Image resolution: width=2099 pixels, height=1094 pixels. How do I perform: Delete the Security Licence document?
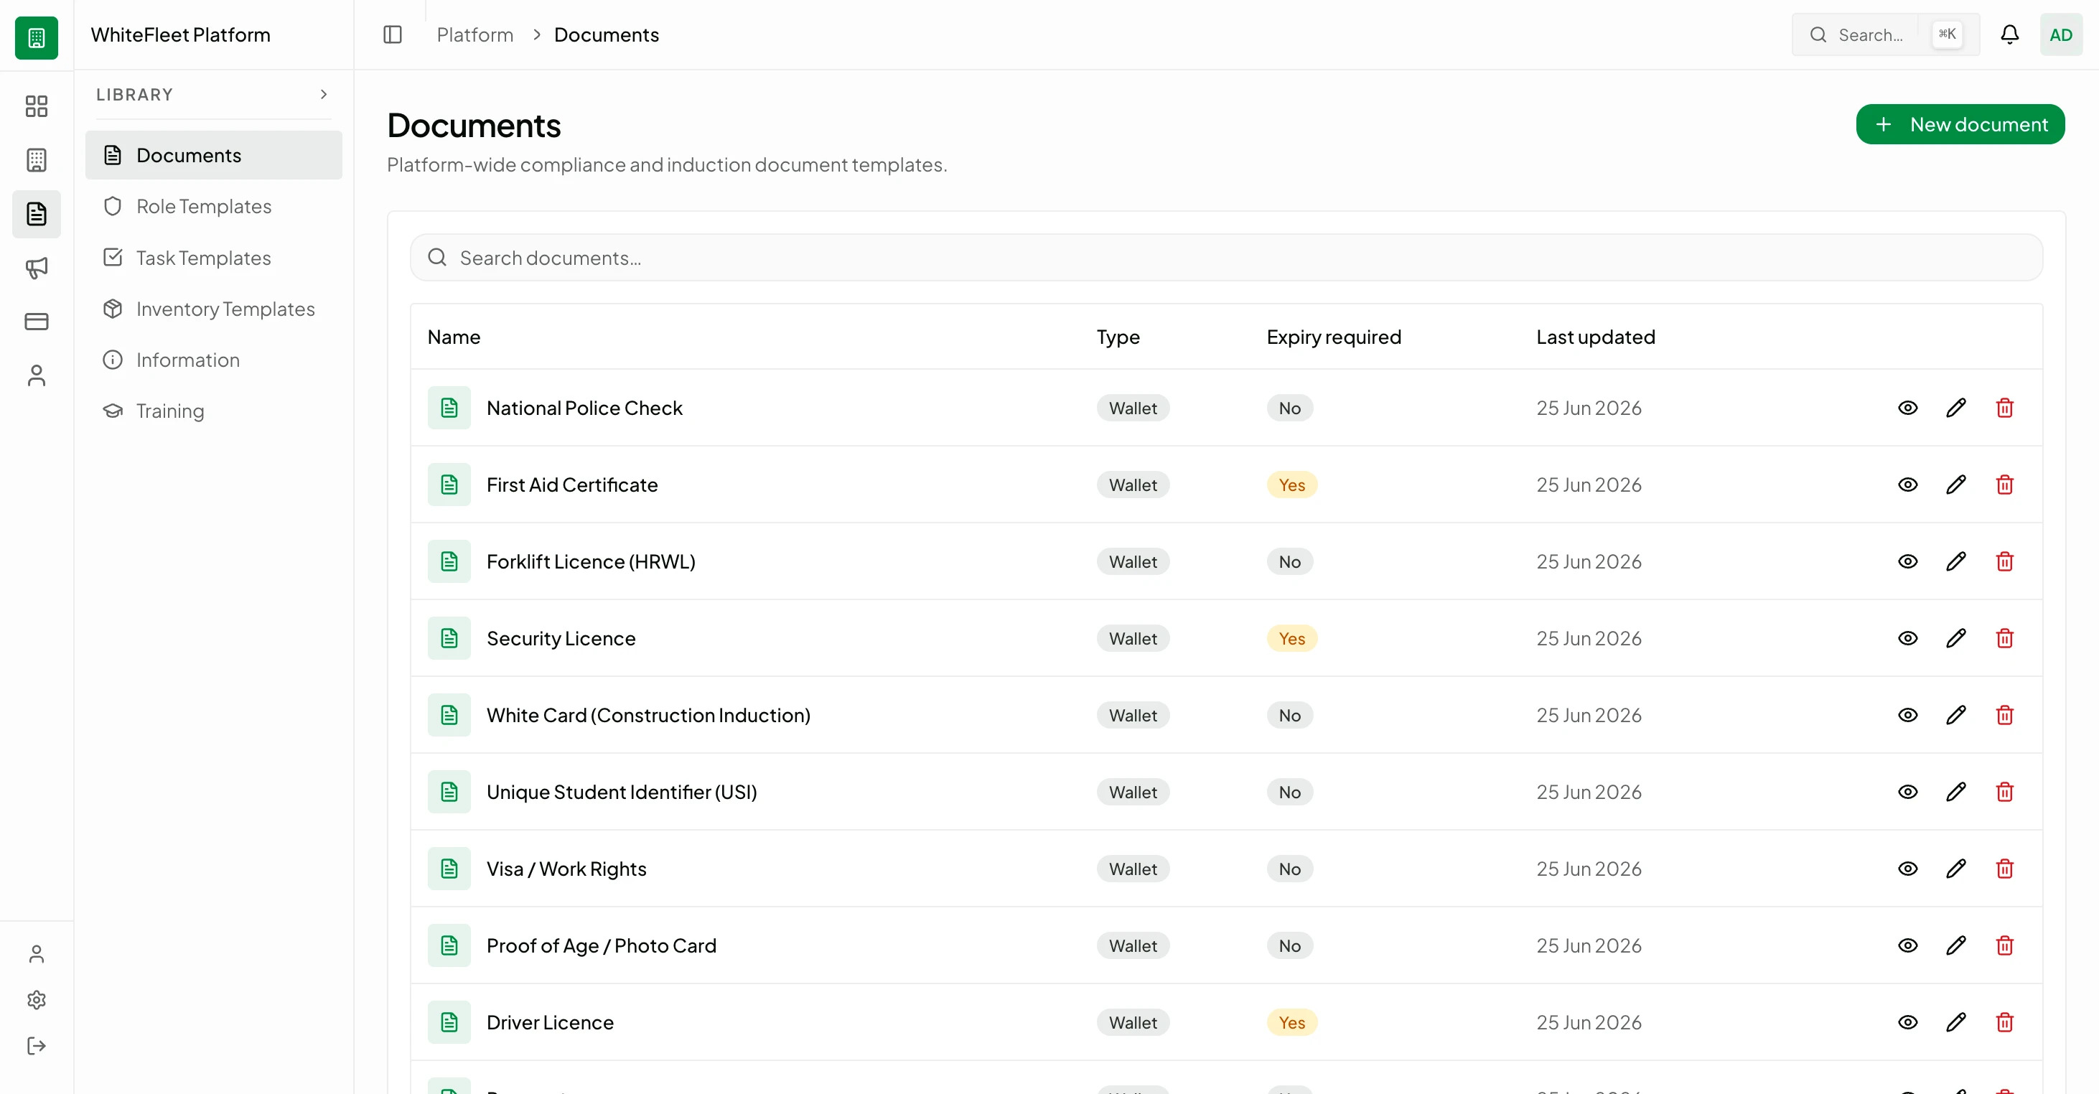pos(2004,638)
